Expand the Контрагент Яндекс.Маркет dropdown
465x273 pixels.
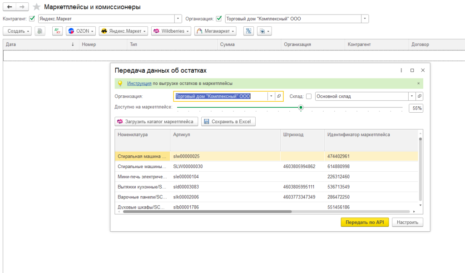pos(178,19)
